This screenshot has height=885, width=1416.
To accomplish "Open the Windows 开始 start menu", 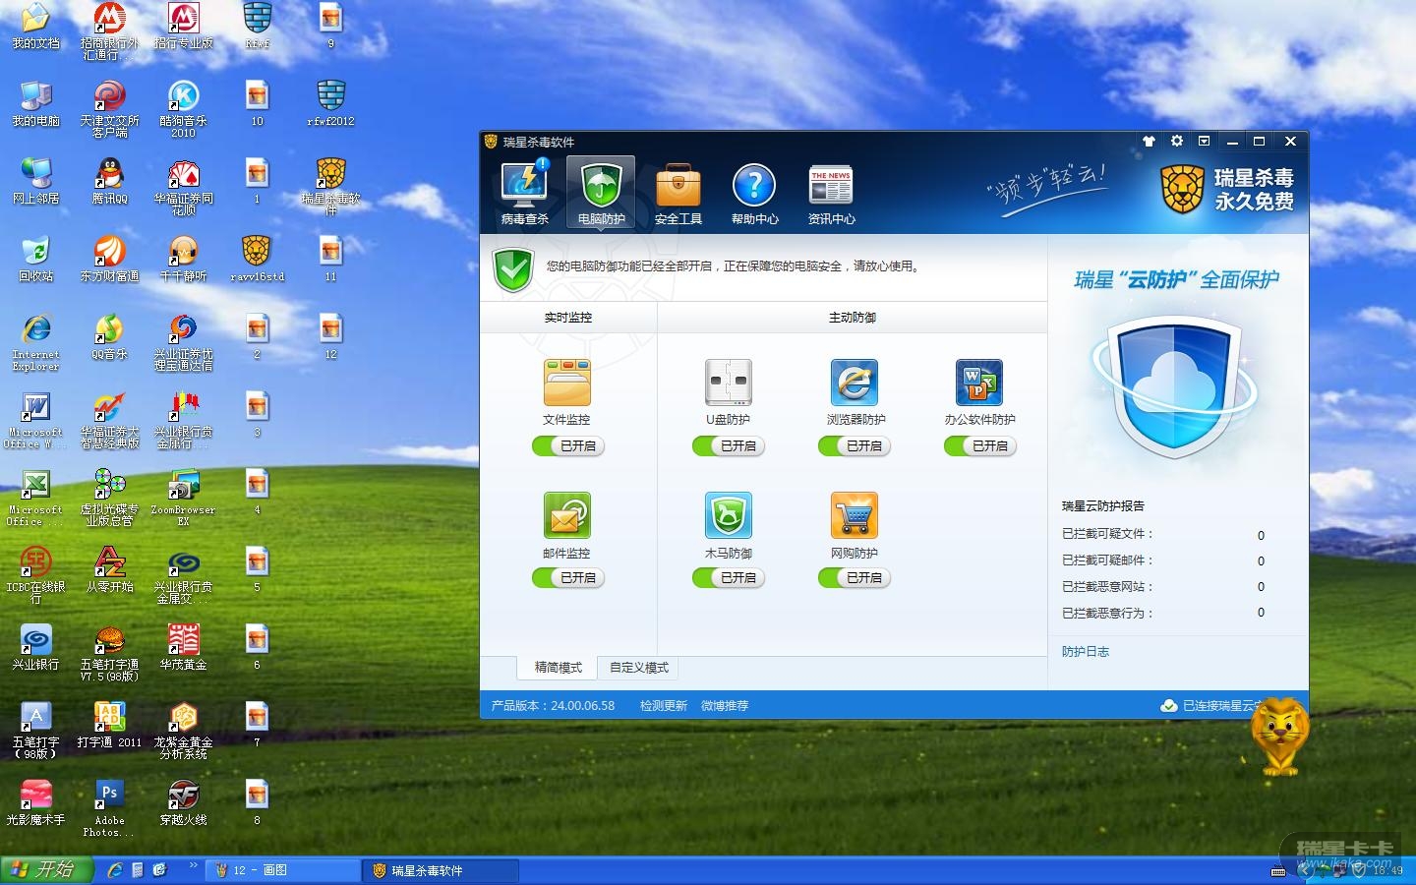I will pos(46,870).
